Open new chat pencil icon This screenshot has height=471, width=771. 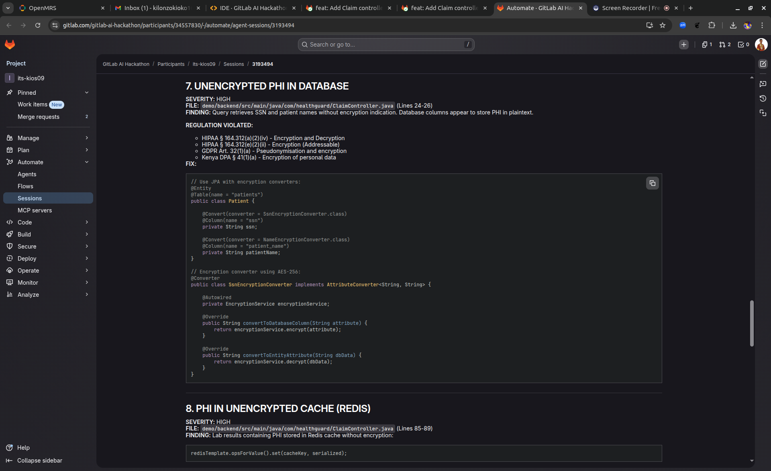tap(763, 64)
